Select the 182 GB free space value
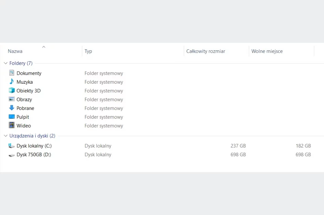The image size is (324, 215). 303,146
